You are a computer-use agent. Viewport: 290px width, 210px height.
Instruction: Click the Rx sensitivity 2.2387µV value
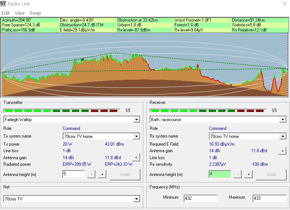coord(217,164)
